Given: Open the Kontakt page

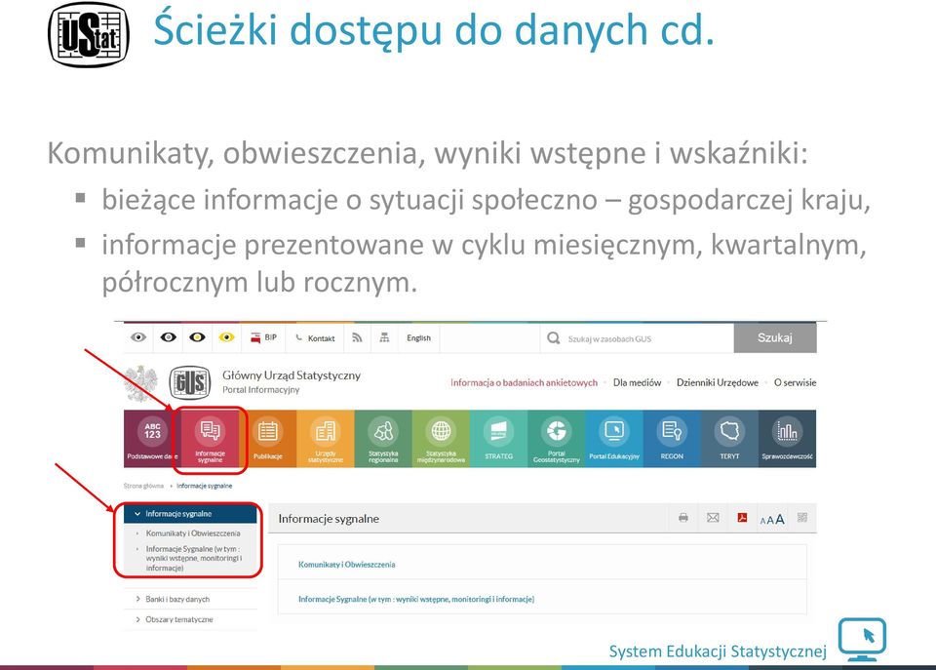Looking at the screenshot, I should pos(315,338).
